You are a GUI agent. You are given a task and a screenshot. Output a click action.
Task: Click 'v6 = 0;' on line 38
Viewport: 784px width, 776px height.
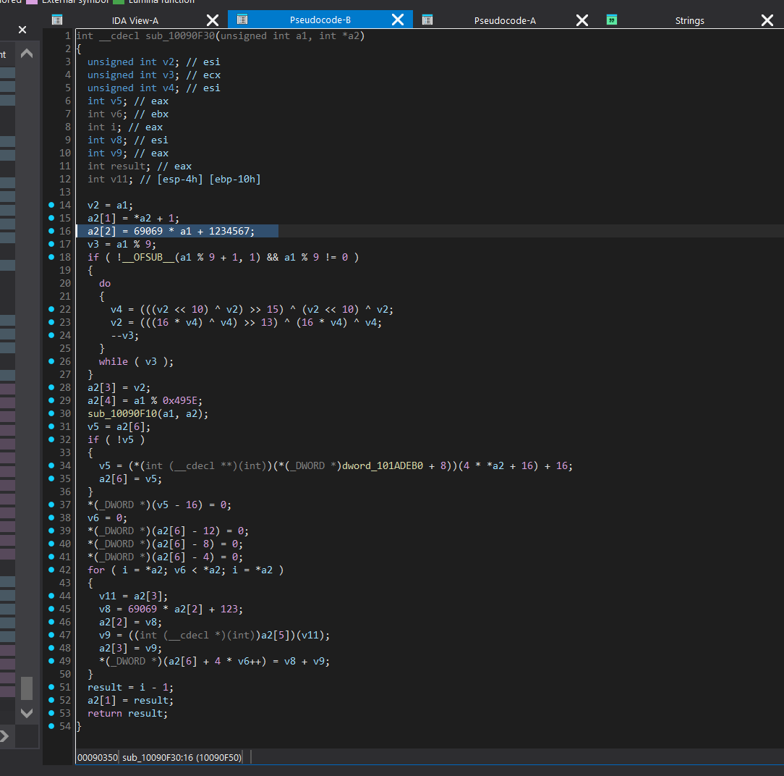coord(108,518)
